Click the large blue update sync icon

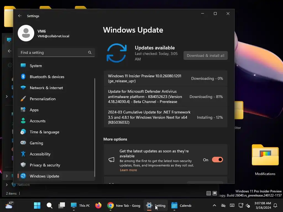coord(117,53)
